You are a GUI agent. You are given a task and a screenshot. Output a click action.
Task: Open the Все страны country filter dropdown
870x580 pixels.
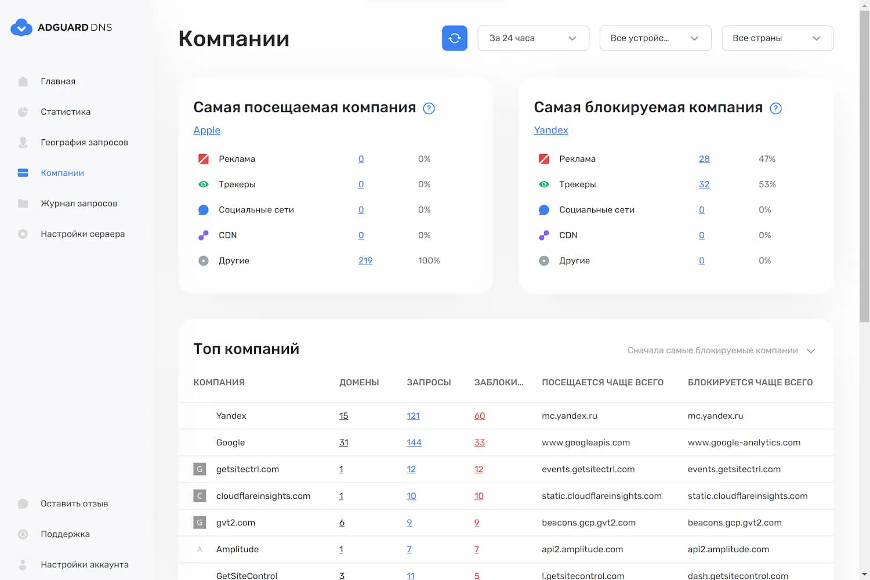pos(778,38)
